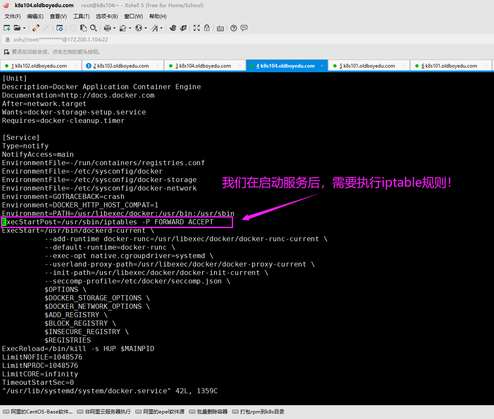Close the active 4 k8s104.oldboyedu.com tab

point(322,66)
